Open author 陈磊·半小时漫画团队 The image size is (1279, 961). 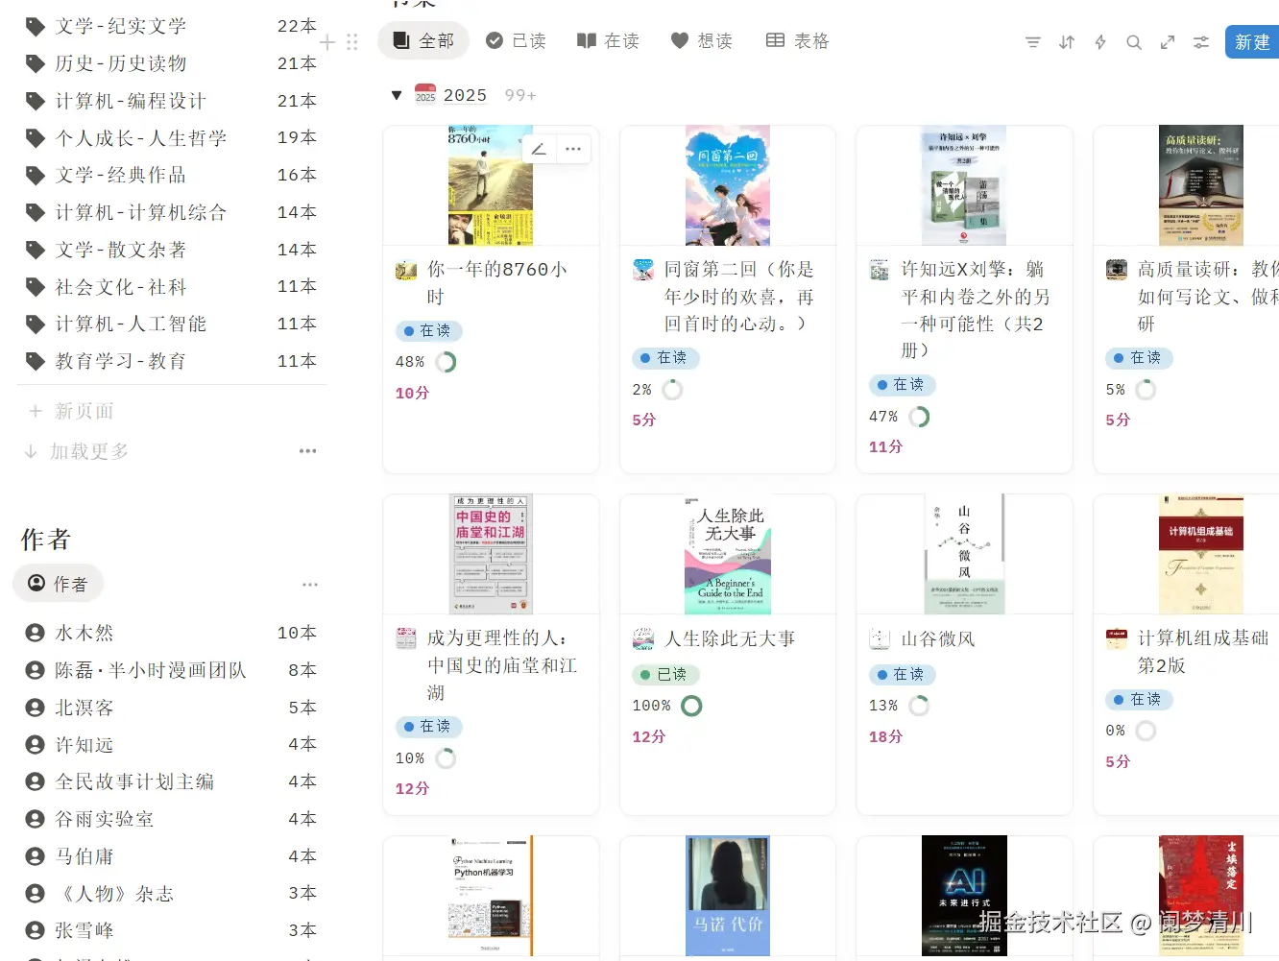point(171,670)
